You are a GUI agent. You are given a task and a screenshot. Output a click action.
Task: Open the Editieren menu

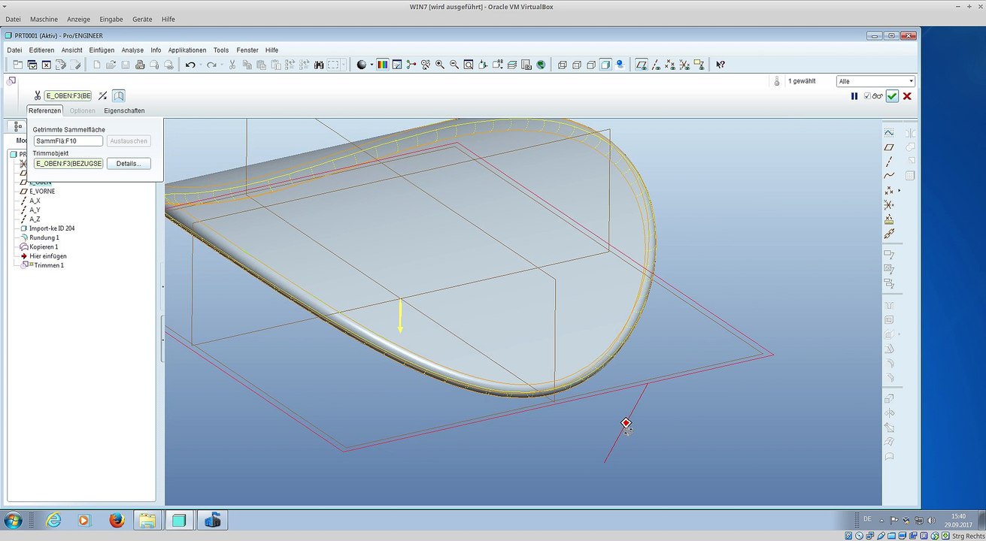pos(42,50)
